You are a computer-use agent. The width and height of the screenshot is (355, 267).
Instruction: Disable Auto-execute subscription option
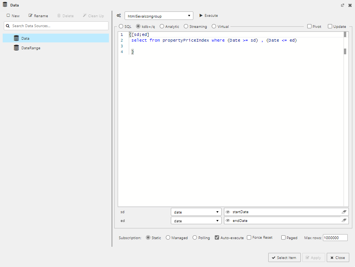click(x=217, y=237)
